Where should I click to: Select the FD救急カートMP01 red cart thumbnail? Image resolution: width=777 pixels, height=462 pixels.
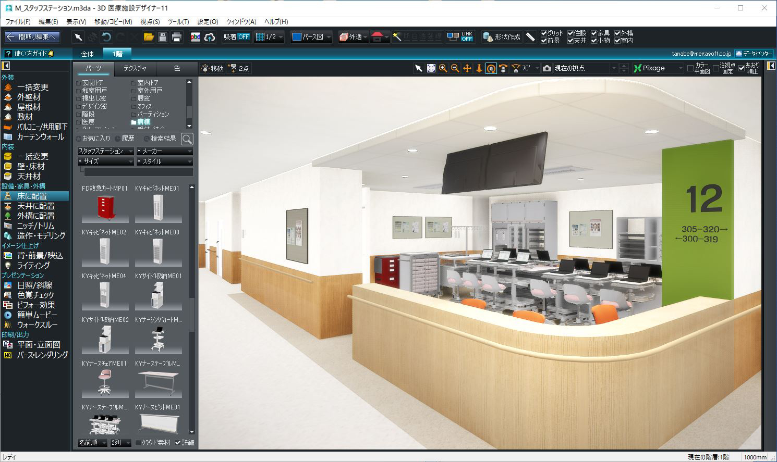(x=104, y=208)
